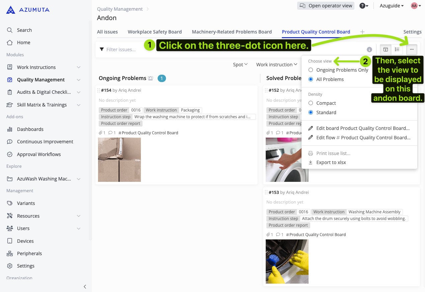
Task: Select the All Problems radio option
Action: click(x=311, y=79)
